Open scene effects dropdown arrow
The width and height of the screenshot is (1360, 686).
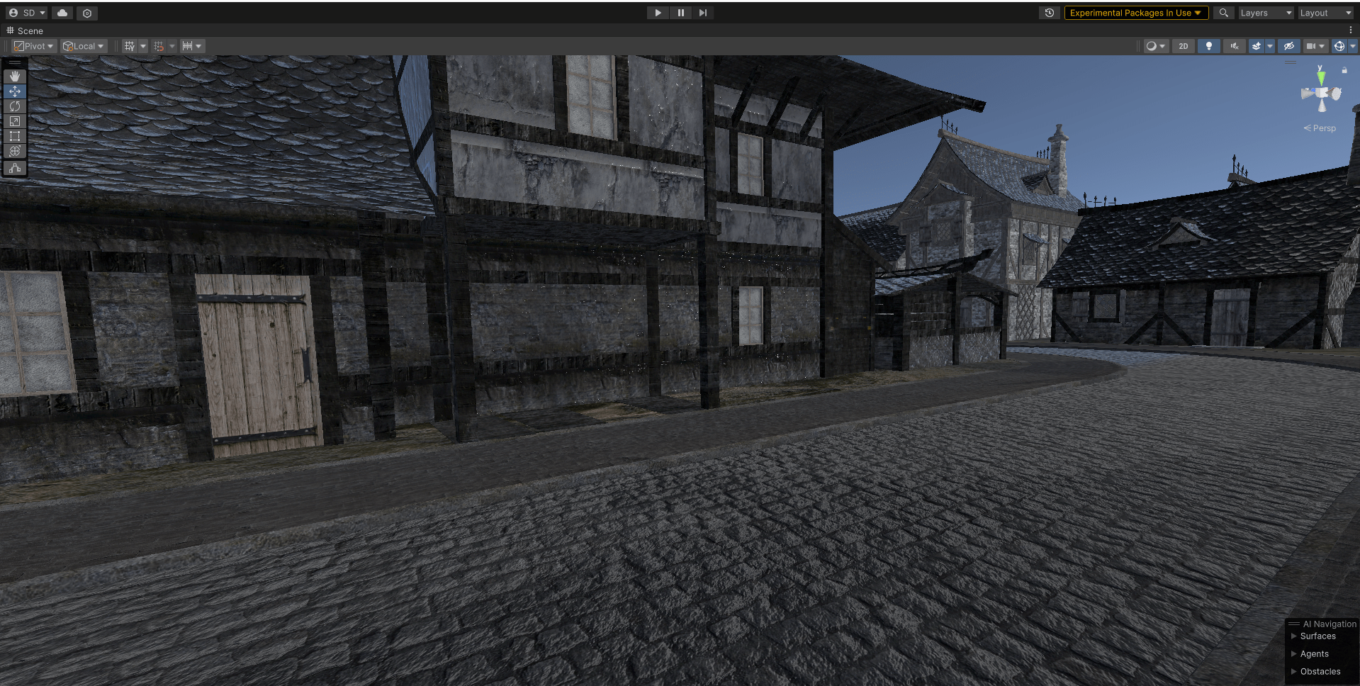[1270, 46]
